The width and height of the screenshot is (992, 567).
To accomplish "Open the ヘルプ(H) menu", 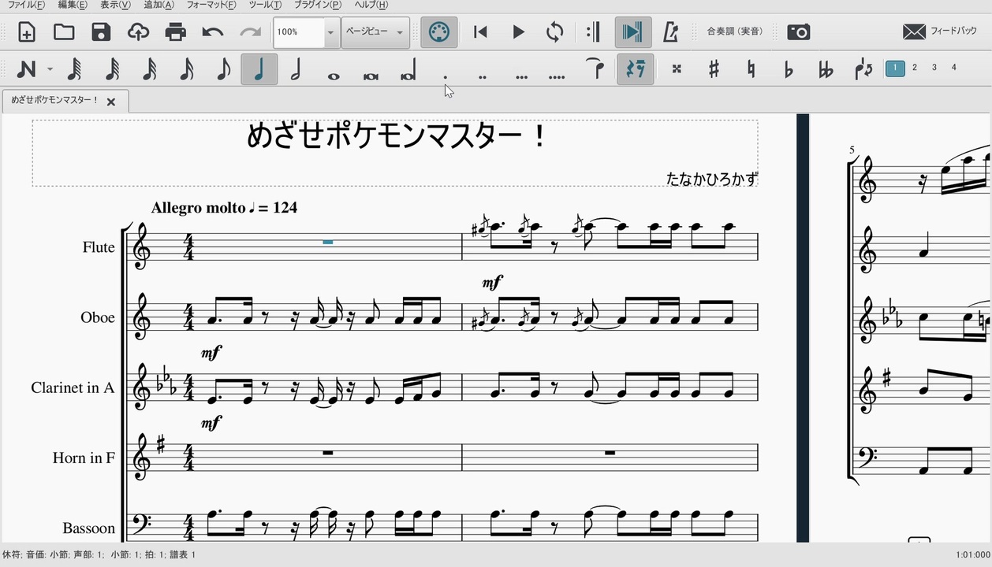I will pyautogui.click(x=371, y=5).
